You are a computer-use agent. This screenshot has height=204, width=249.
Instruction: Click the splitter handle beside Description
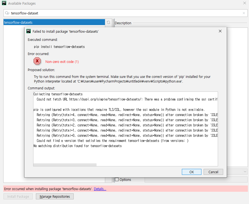click(x=113, y=23)
